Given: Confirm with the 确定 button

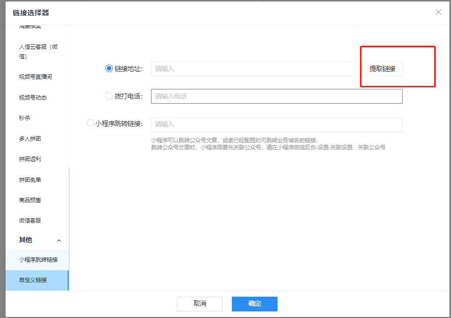Looking at the screenshot, I should pos(254,304).
